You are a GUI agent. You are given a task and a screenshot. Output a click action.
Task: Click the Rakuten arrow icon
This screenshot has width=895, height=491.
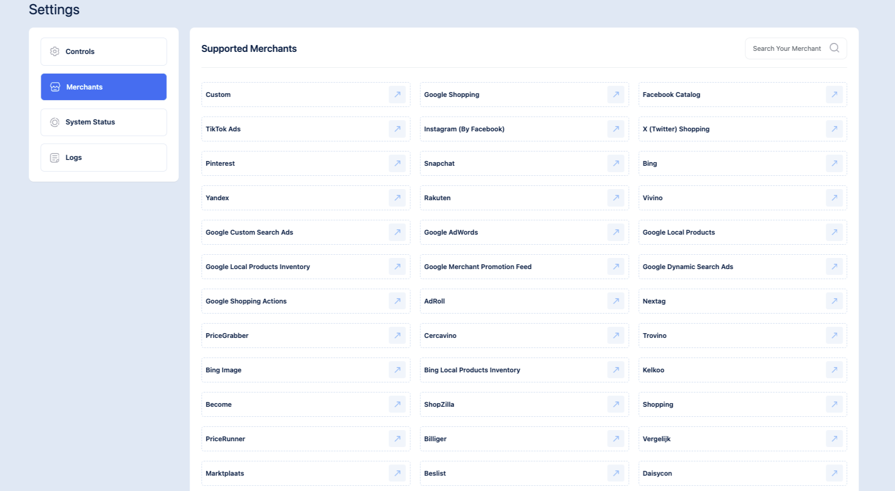click(616, 198)
